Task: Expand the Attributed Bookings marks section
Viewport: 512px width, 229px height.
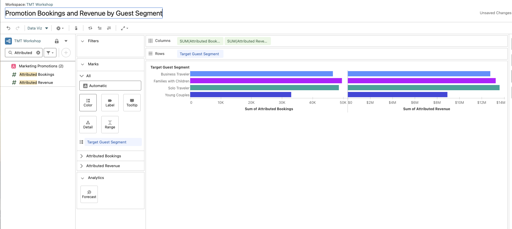Action: coord(82,156)
